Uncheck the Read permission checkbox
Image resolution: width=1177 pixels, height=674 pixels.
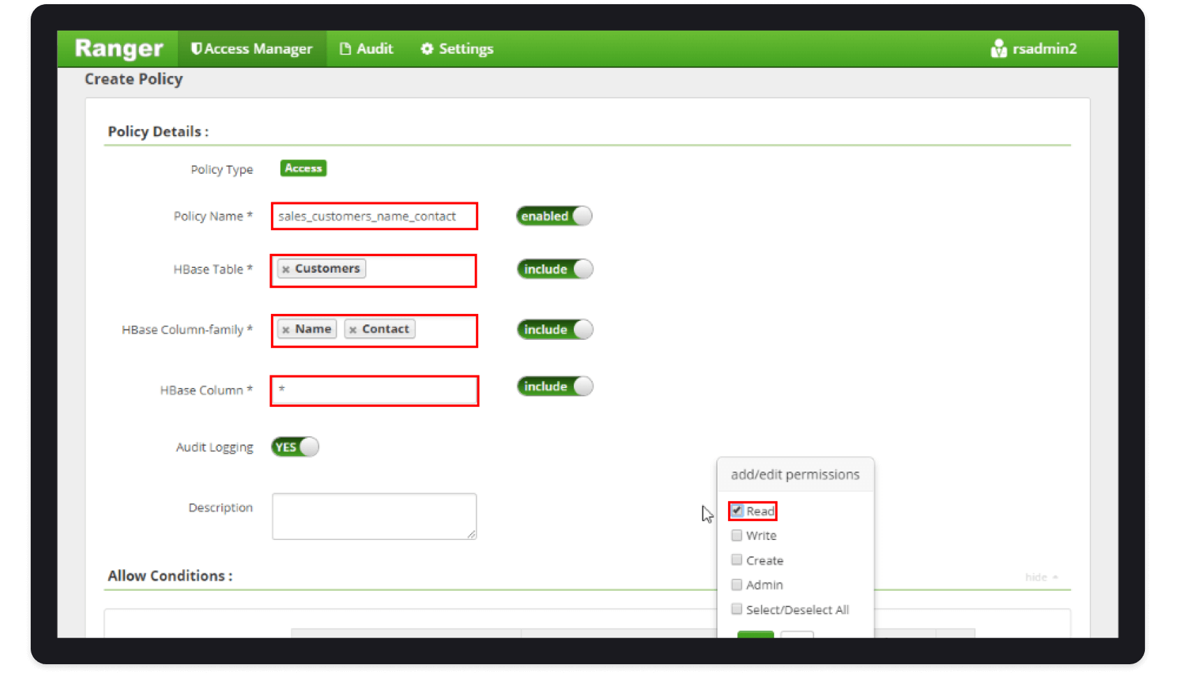click(736, 511)
